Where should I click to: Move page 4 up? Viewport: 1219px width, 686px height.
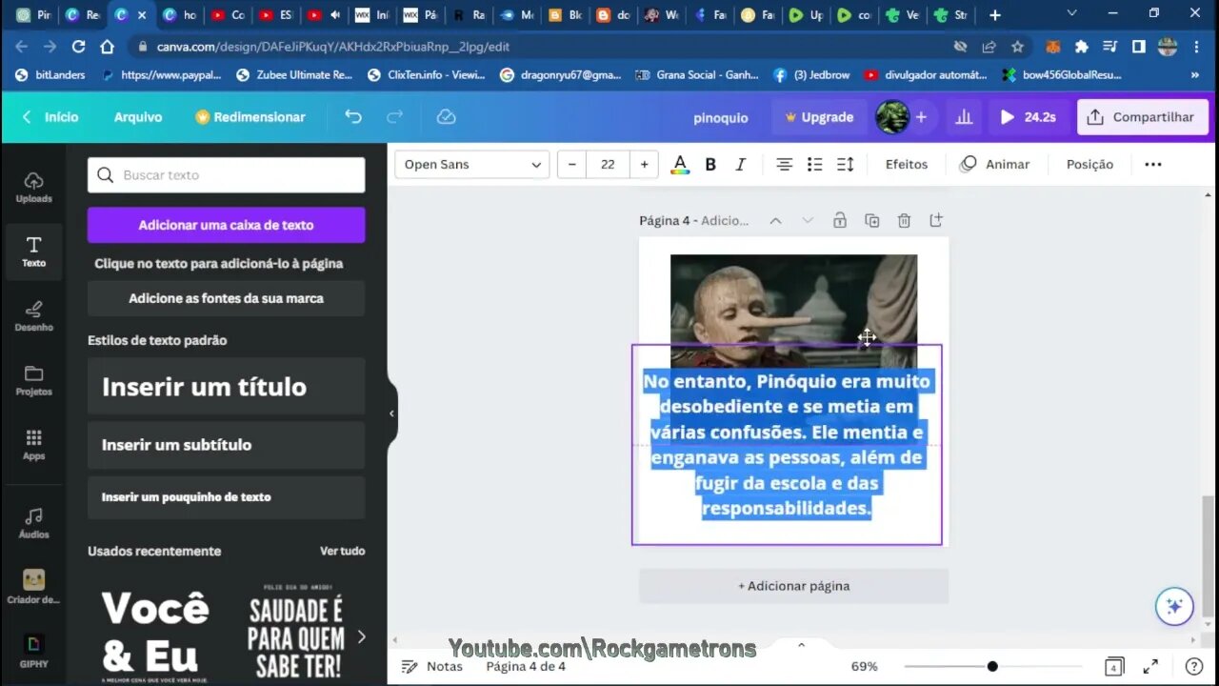(x=775, y=221)
